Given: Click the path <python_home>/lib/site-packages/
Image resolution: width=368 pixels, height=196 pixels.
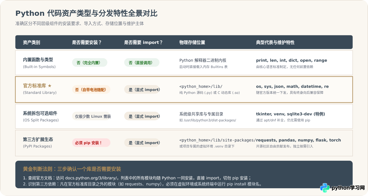Looking at the screenshot, I should pyautogui.click(x=218, y=140).
